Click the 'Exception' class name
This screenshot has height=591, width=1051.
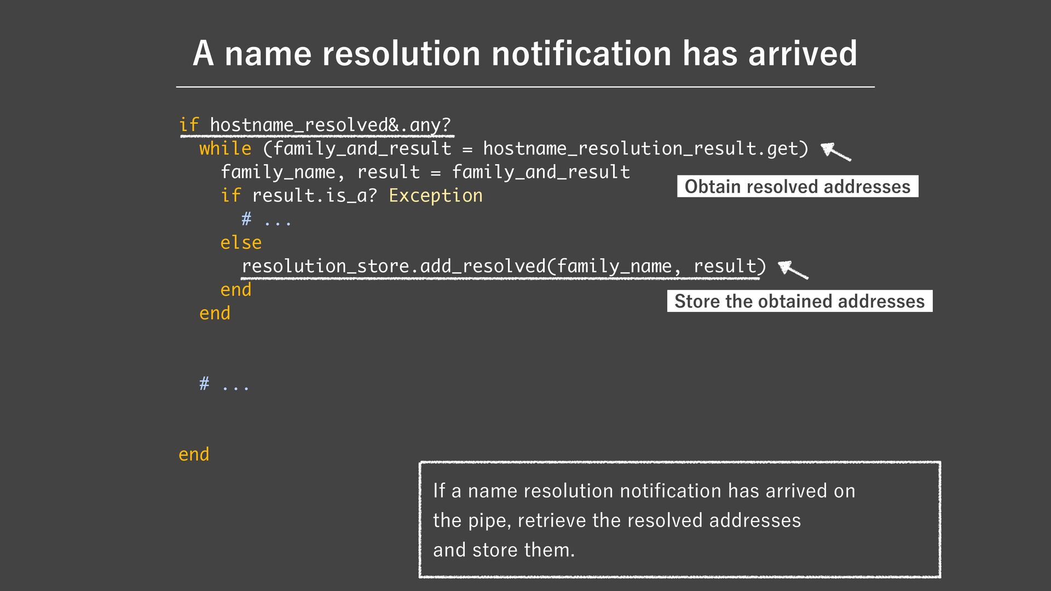pos(436,196)
